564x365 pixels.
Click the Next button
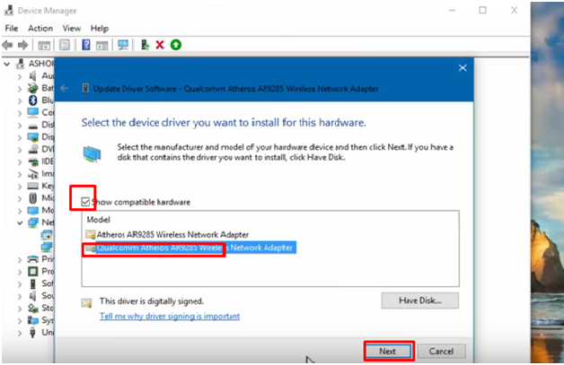coord(388,351)
